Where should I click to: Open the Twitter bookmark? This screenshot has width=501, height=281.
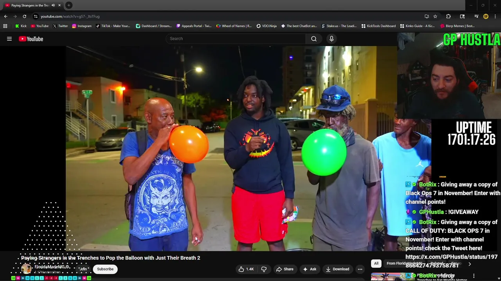coord(60,26)
